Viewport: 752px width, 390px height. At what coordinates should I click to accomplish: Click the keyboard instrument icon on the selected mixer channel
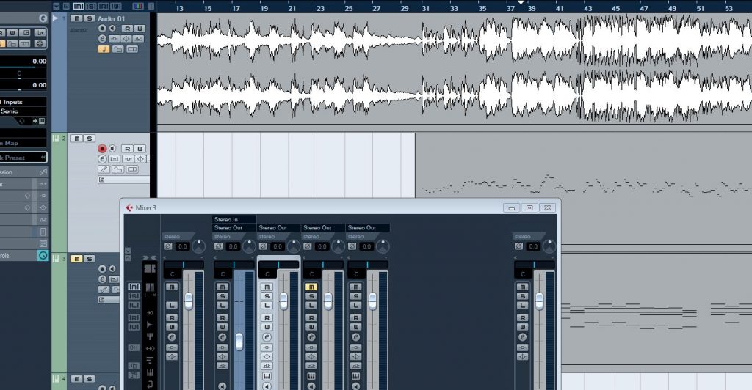(x=267, y=377)
